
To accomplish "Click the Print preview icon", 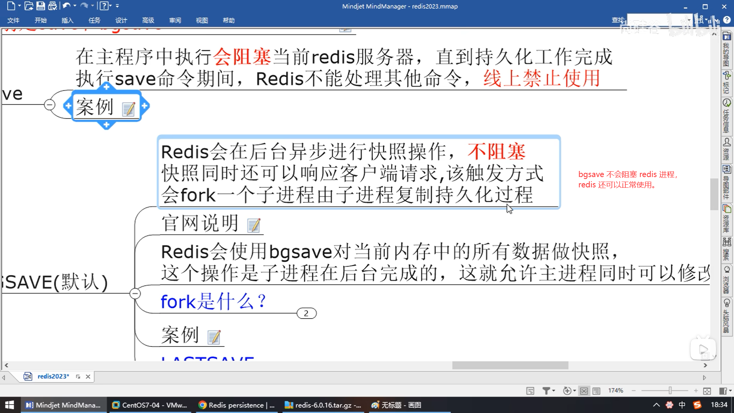I will [x=53, y=6].
